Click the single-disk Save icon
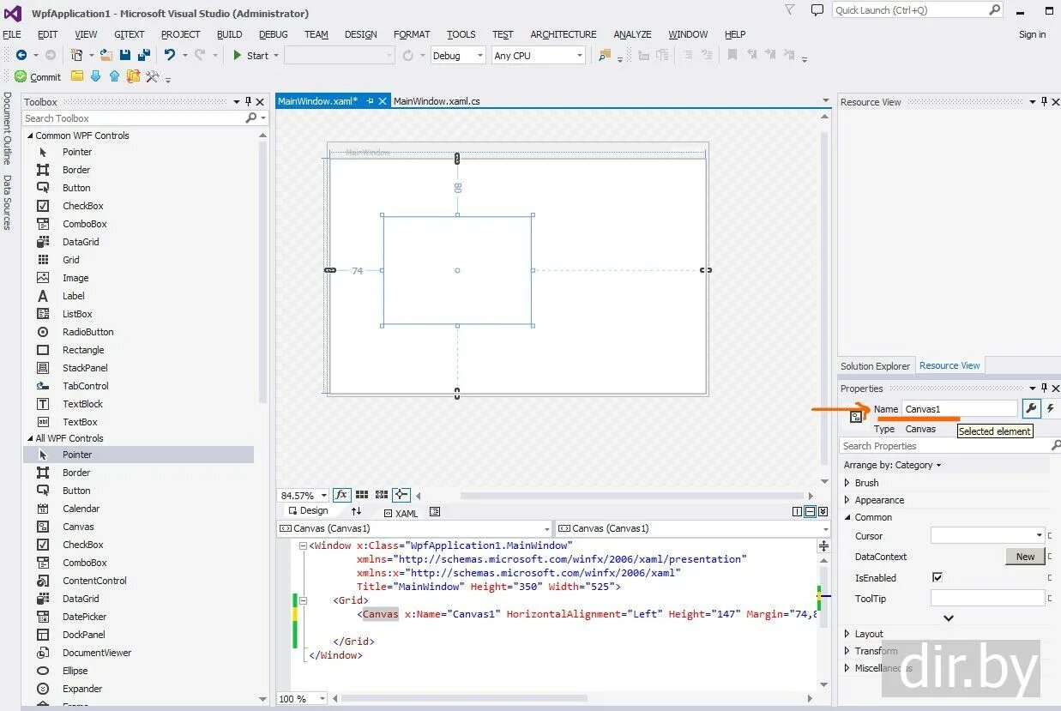1061x711 pixels. pos(125,55)
